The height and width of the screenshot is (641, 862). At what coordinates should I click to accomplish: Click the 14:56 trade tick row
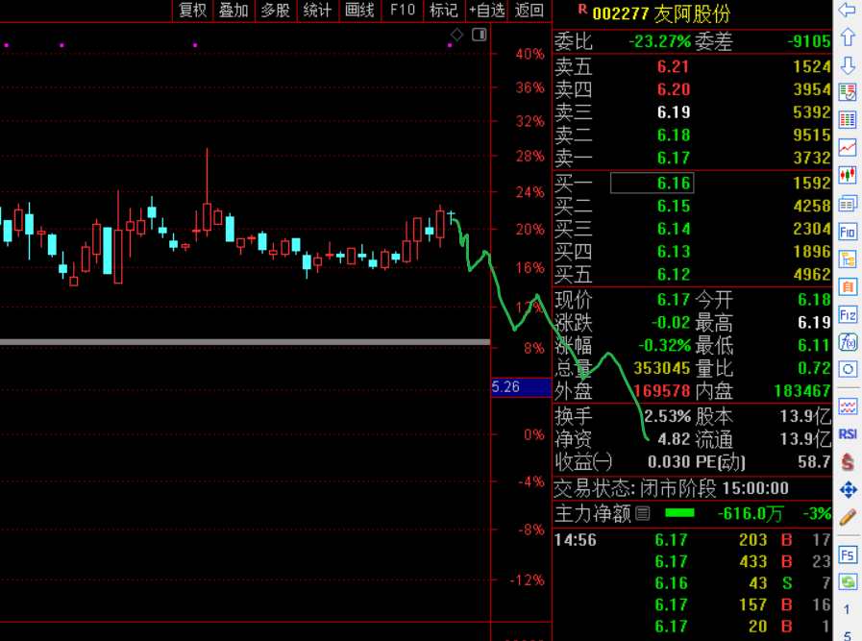pyautogui.click(x=692, y=540)
